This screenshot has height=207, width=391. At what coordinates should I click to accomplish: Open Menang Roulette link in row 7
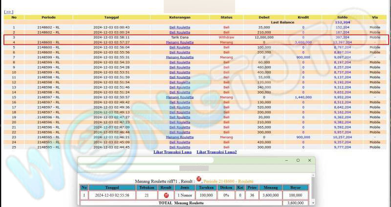click(179, 57)
